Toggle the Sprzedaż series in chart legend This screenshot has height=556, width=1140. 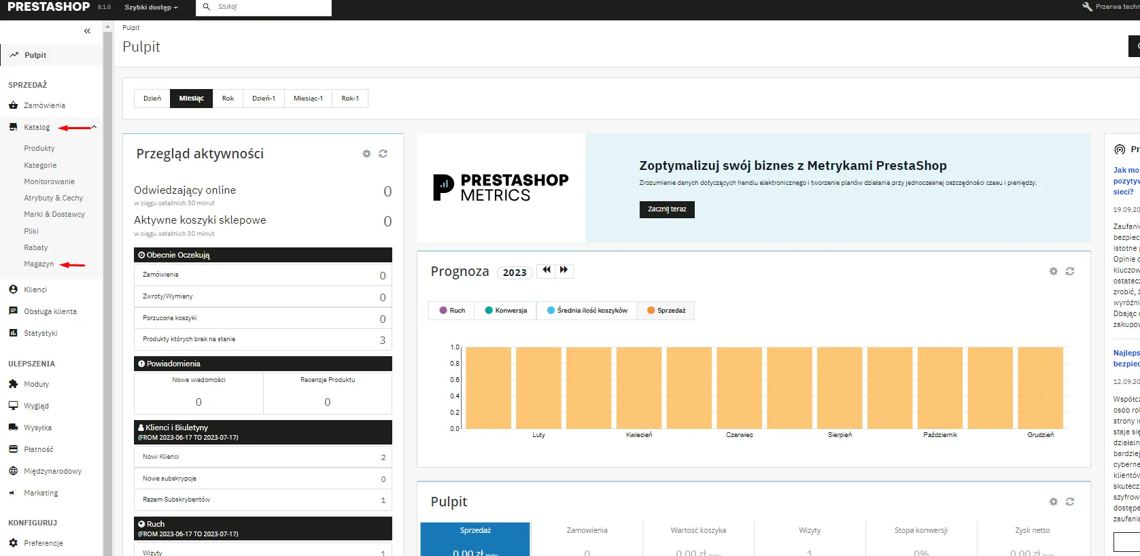(x=666, y=311)
